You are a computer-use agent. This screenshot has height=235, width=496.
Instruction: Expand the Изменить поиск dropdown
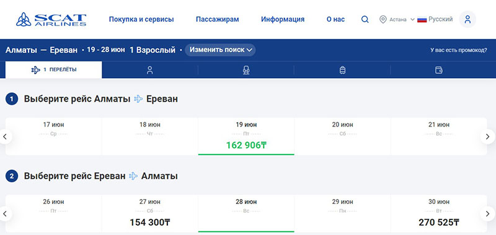tap(220, 50)
